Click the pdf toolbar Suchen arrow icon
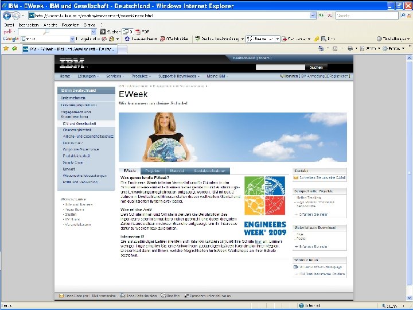Viewport: 413px width, 310px height. [x=103, y=32]
